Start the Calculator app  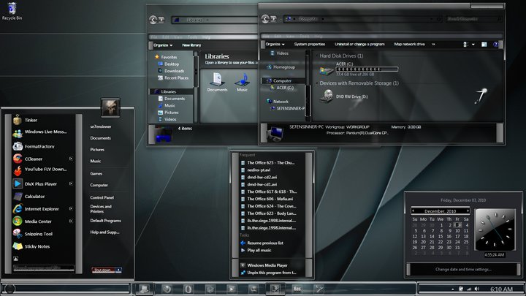click(34, 196)
